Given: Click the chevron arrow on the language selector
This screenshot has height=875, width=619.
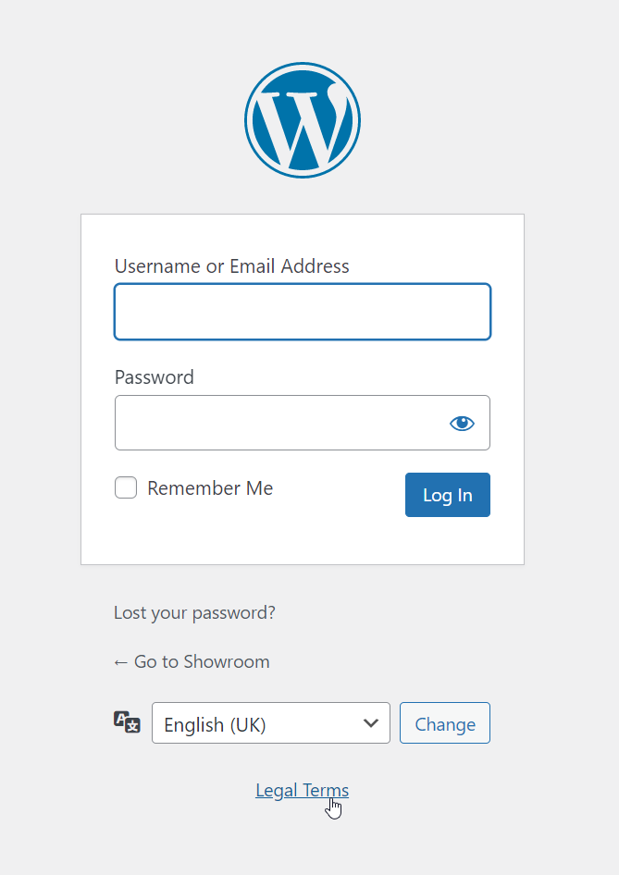Looking at the screenshot, I should point(372,723).
